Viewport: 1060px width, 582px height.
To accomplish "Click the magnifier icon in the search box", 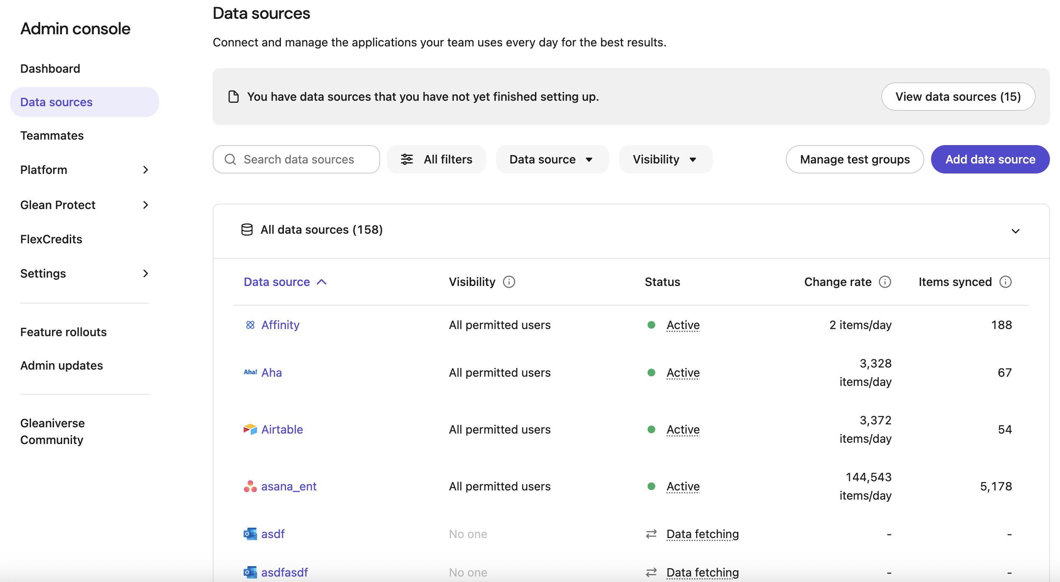I will [x=230, y=159].
